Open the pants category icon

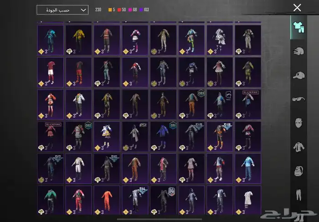click(x=298, y=196)
